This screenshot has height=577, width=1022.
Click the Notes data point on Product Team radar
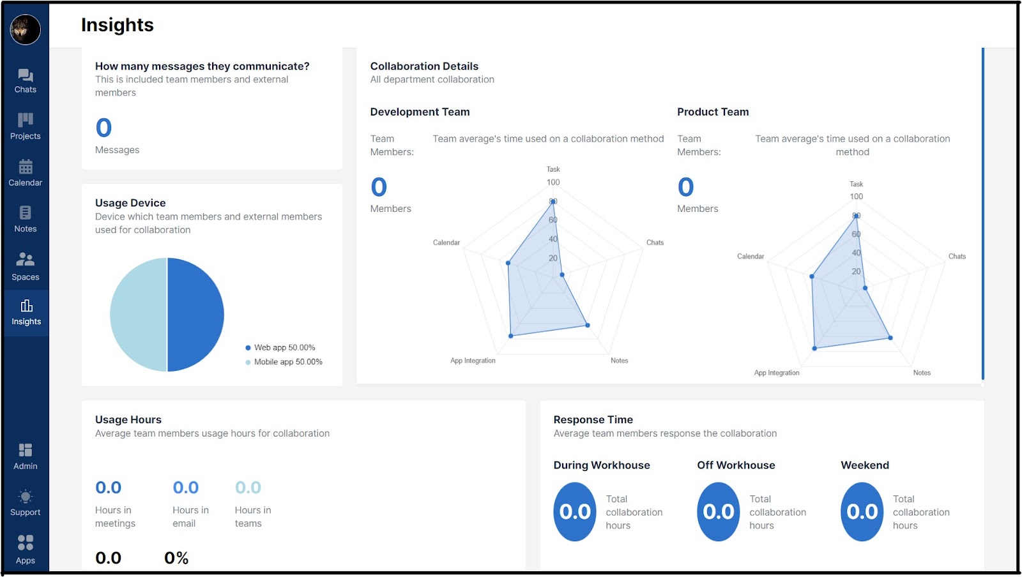[x=890, y=338]
